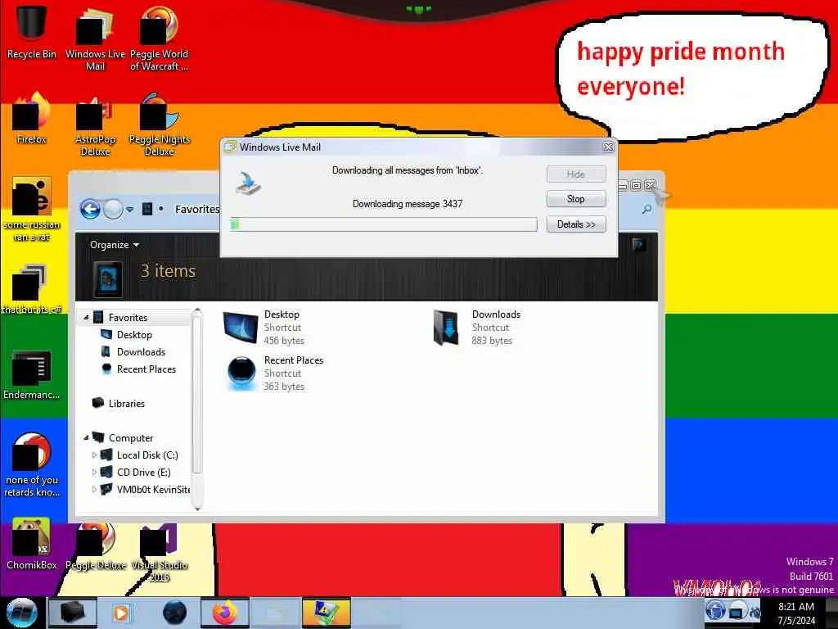
Task: Click the system tray accessibility icon
Action: click(715, 611)
